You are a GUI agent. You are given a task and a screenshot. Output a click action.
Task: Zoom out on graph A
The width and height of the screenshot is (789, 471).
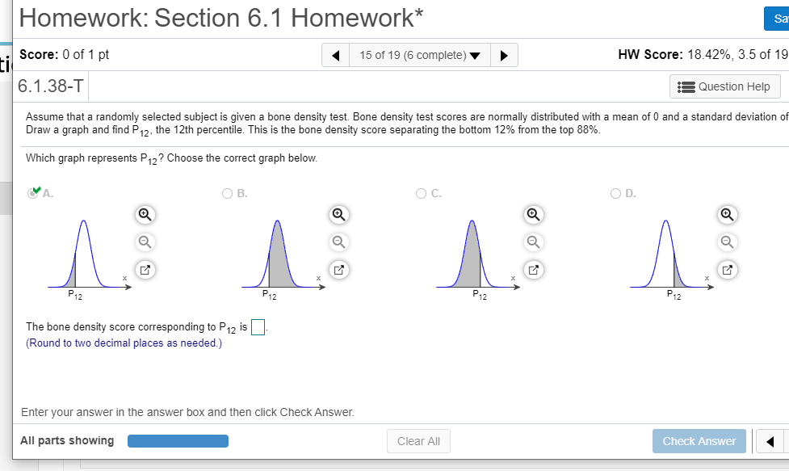[x=145, y=242]
